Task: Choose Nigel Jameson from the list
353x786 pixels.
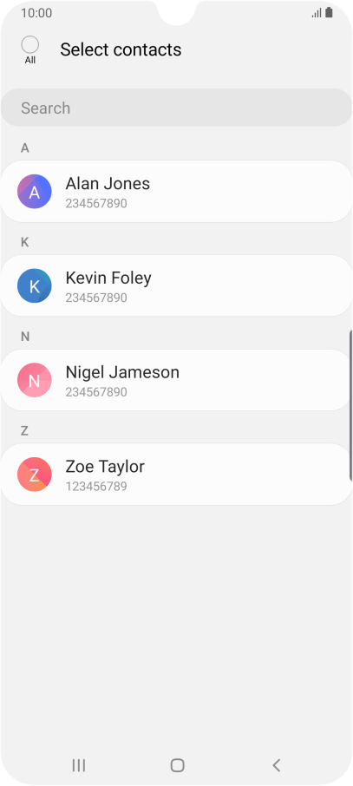Action: tap(177, 380)
